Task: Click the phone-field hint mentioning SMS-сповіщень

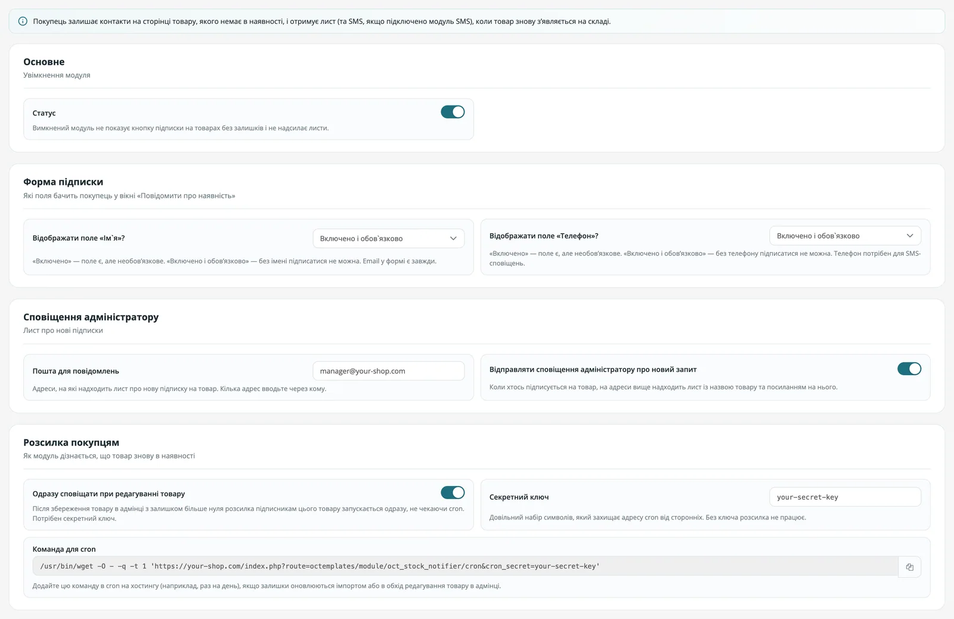Action: click(705, 258)
